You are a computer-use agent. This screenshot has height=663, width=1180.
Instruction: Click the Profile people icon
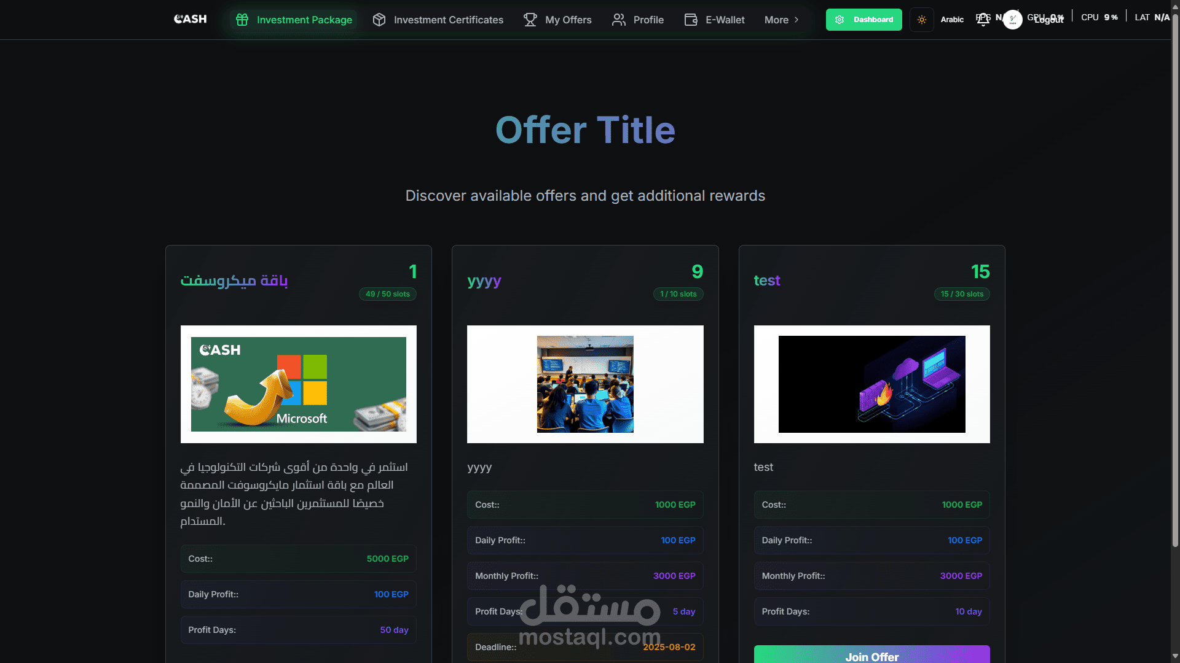[x=618, y=20]
